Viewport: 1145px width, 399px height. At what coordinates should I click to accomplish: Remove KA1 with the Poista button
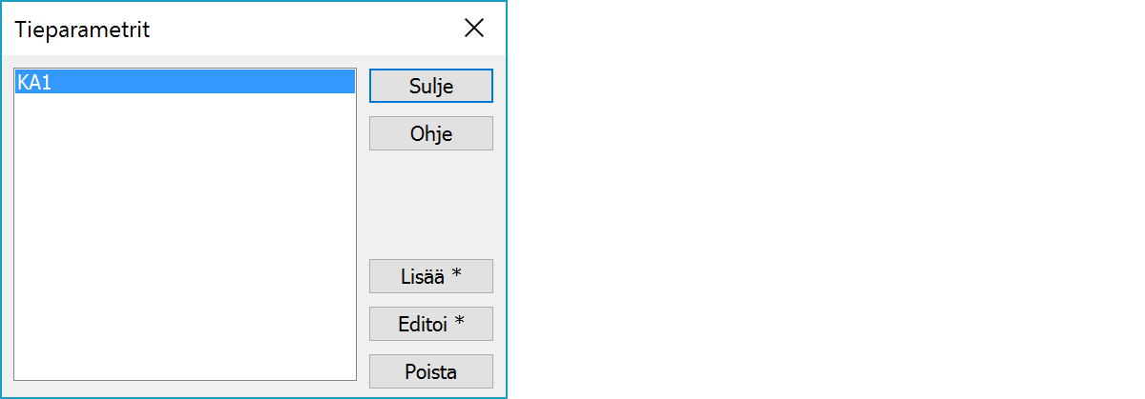(430, 371)
